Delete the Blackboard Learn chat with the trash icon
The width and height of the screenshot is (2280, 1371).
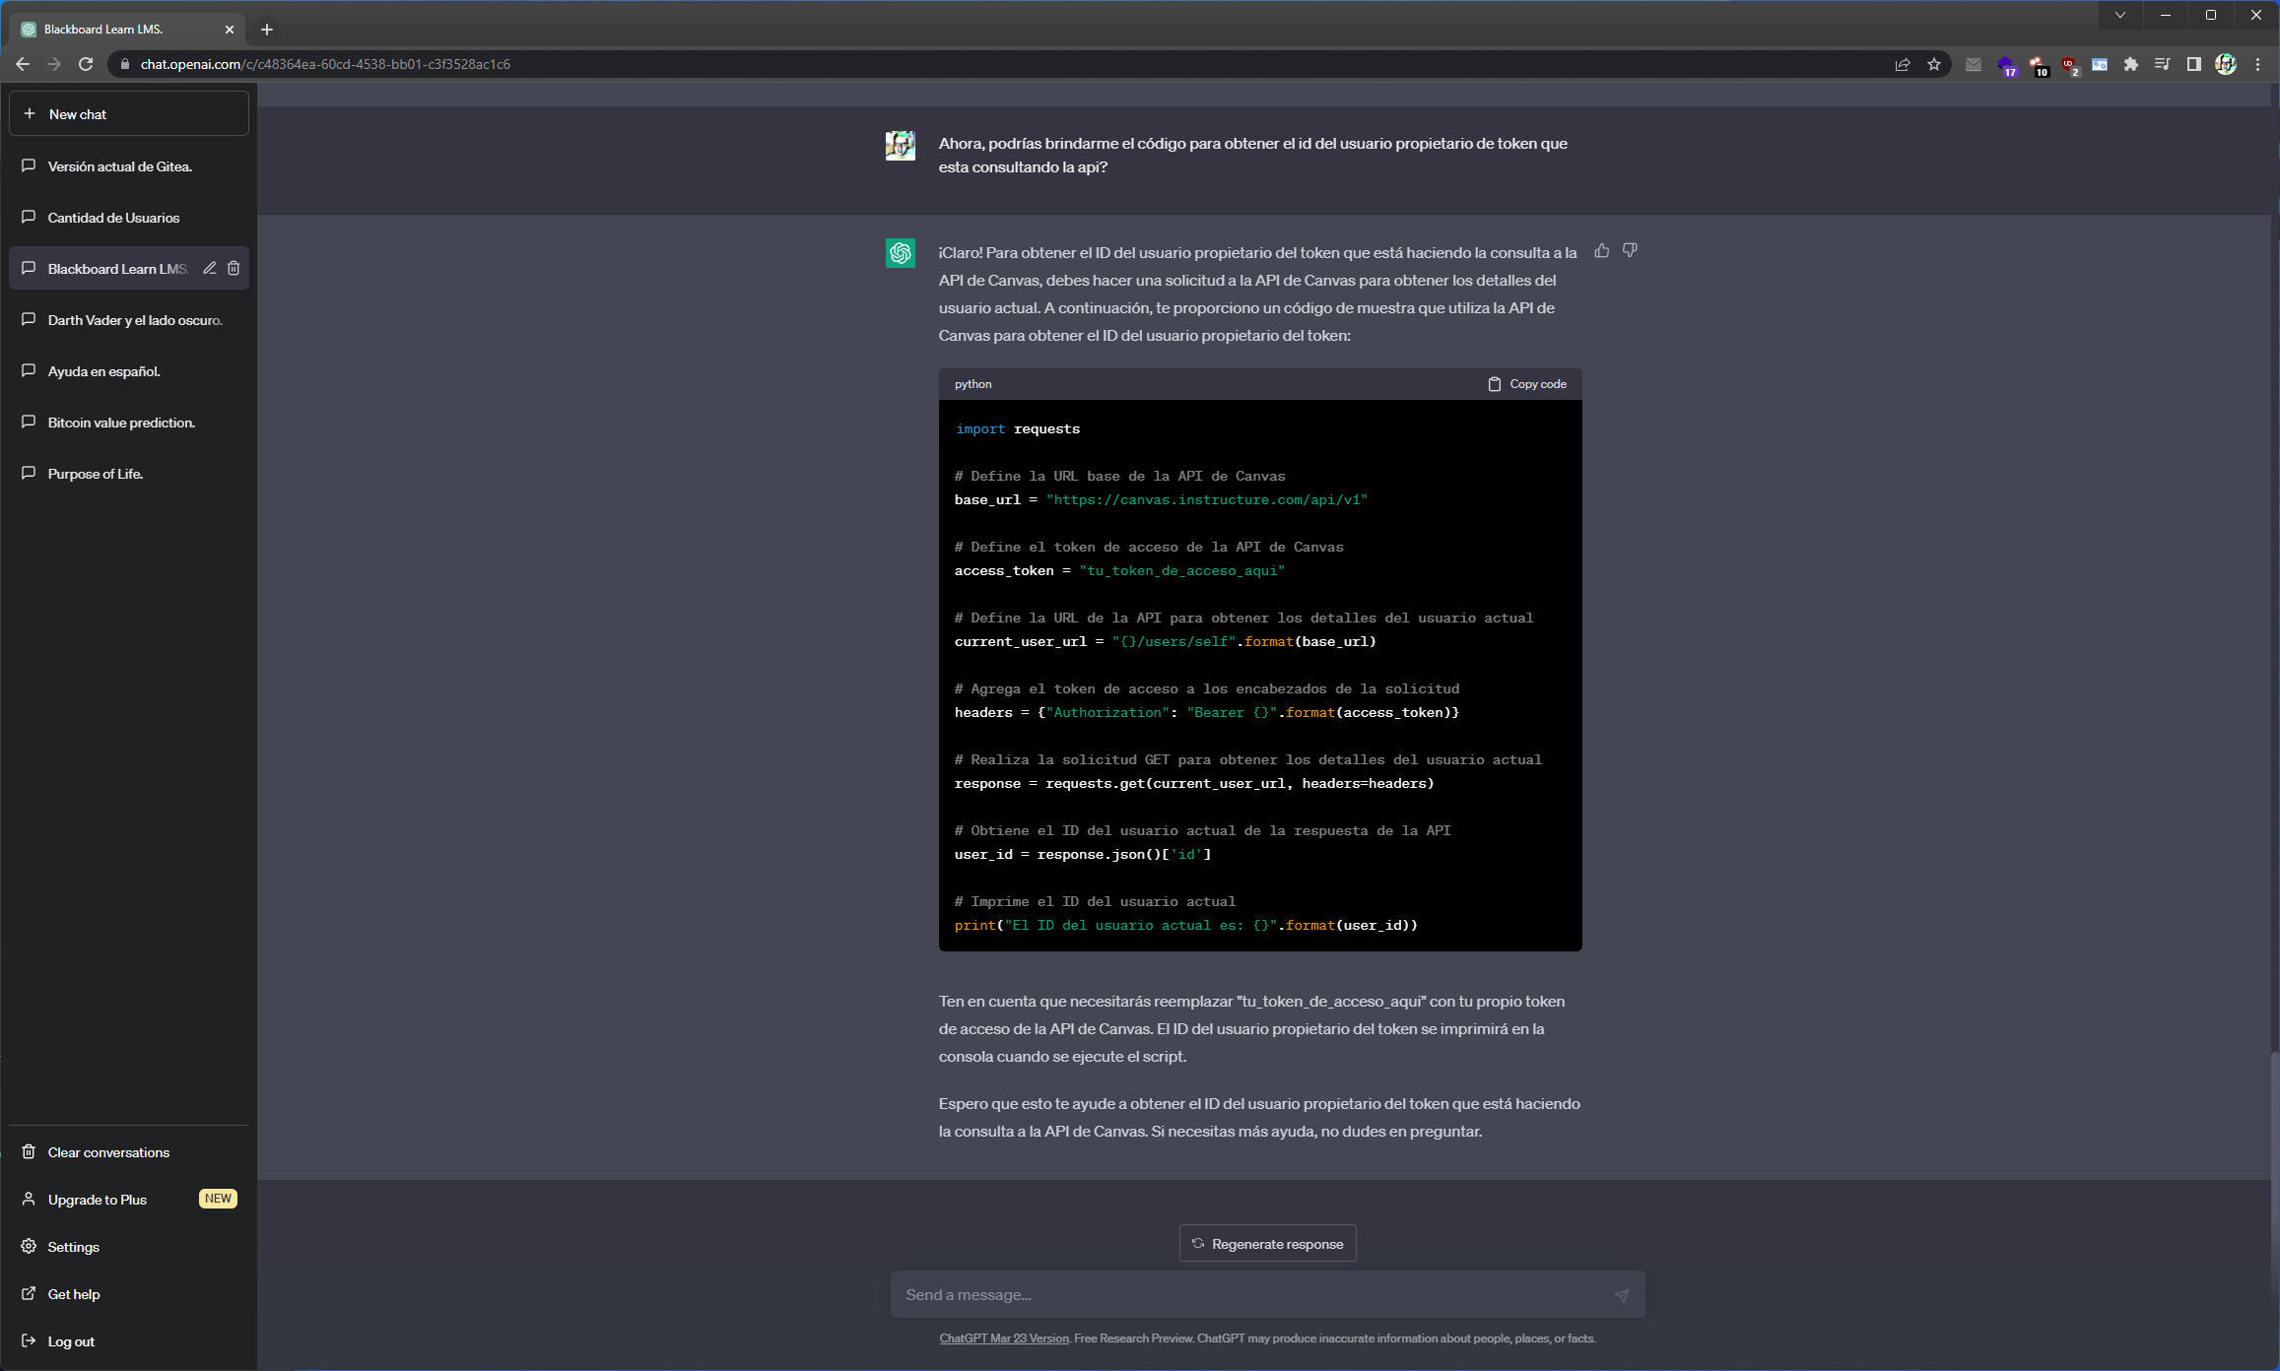tap(234, 268)
